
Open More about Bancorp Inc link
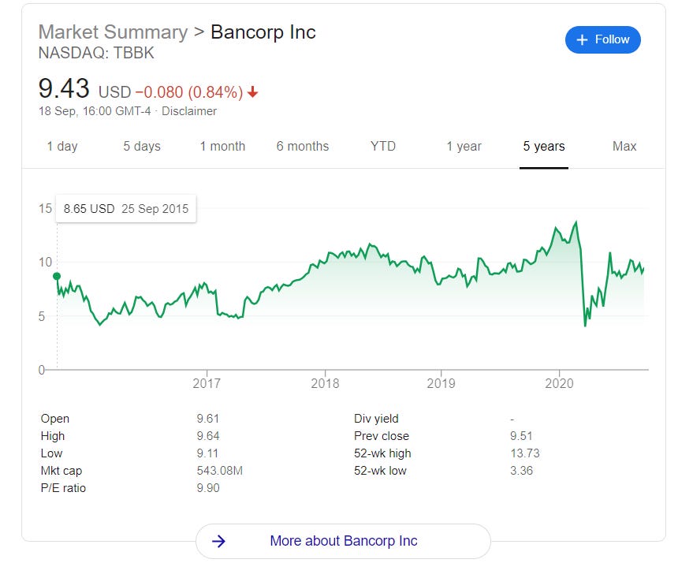click(343, 541)
